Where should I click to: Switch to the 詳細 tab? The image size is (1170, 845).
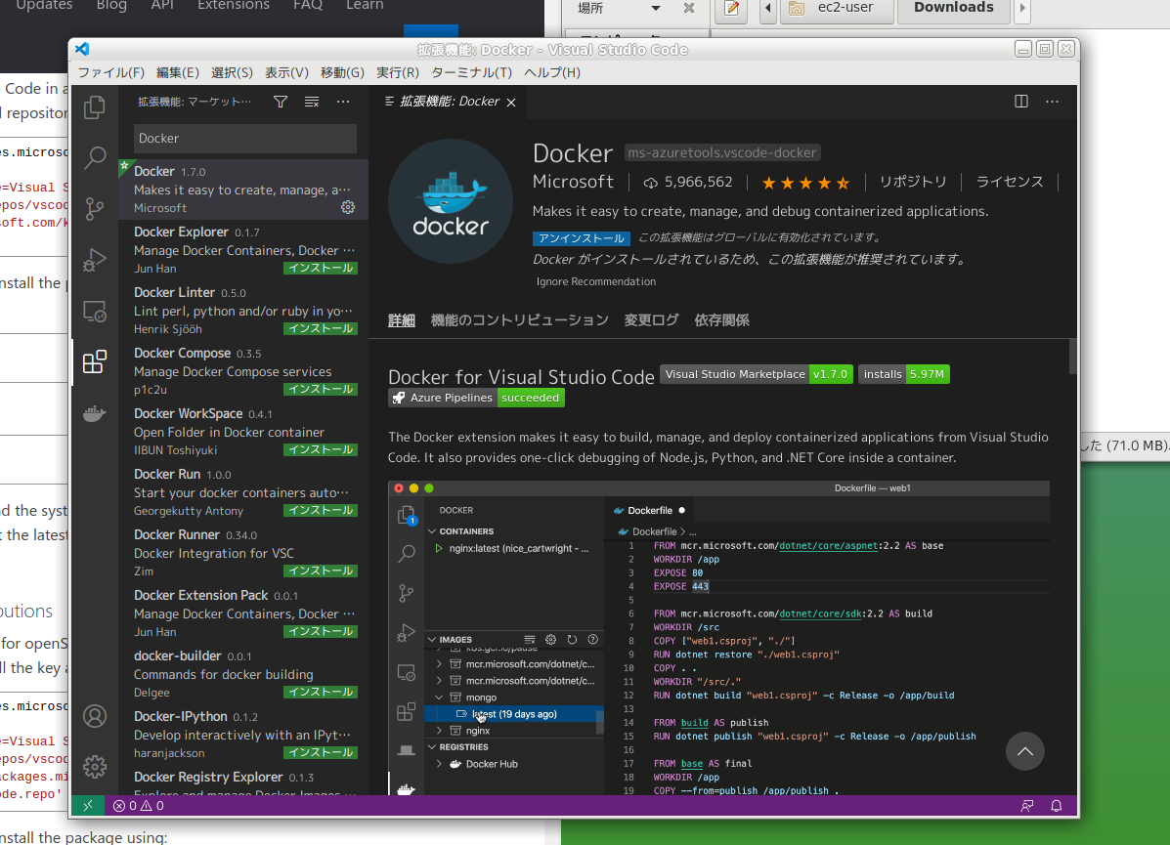(402, 320)
